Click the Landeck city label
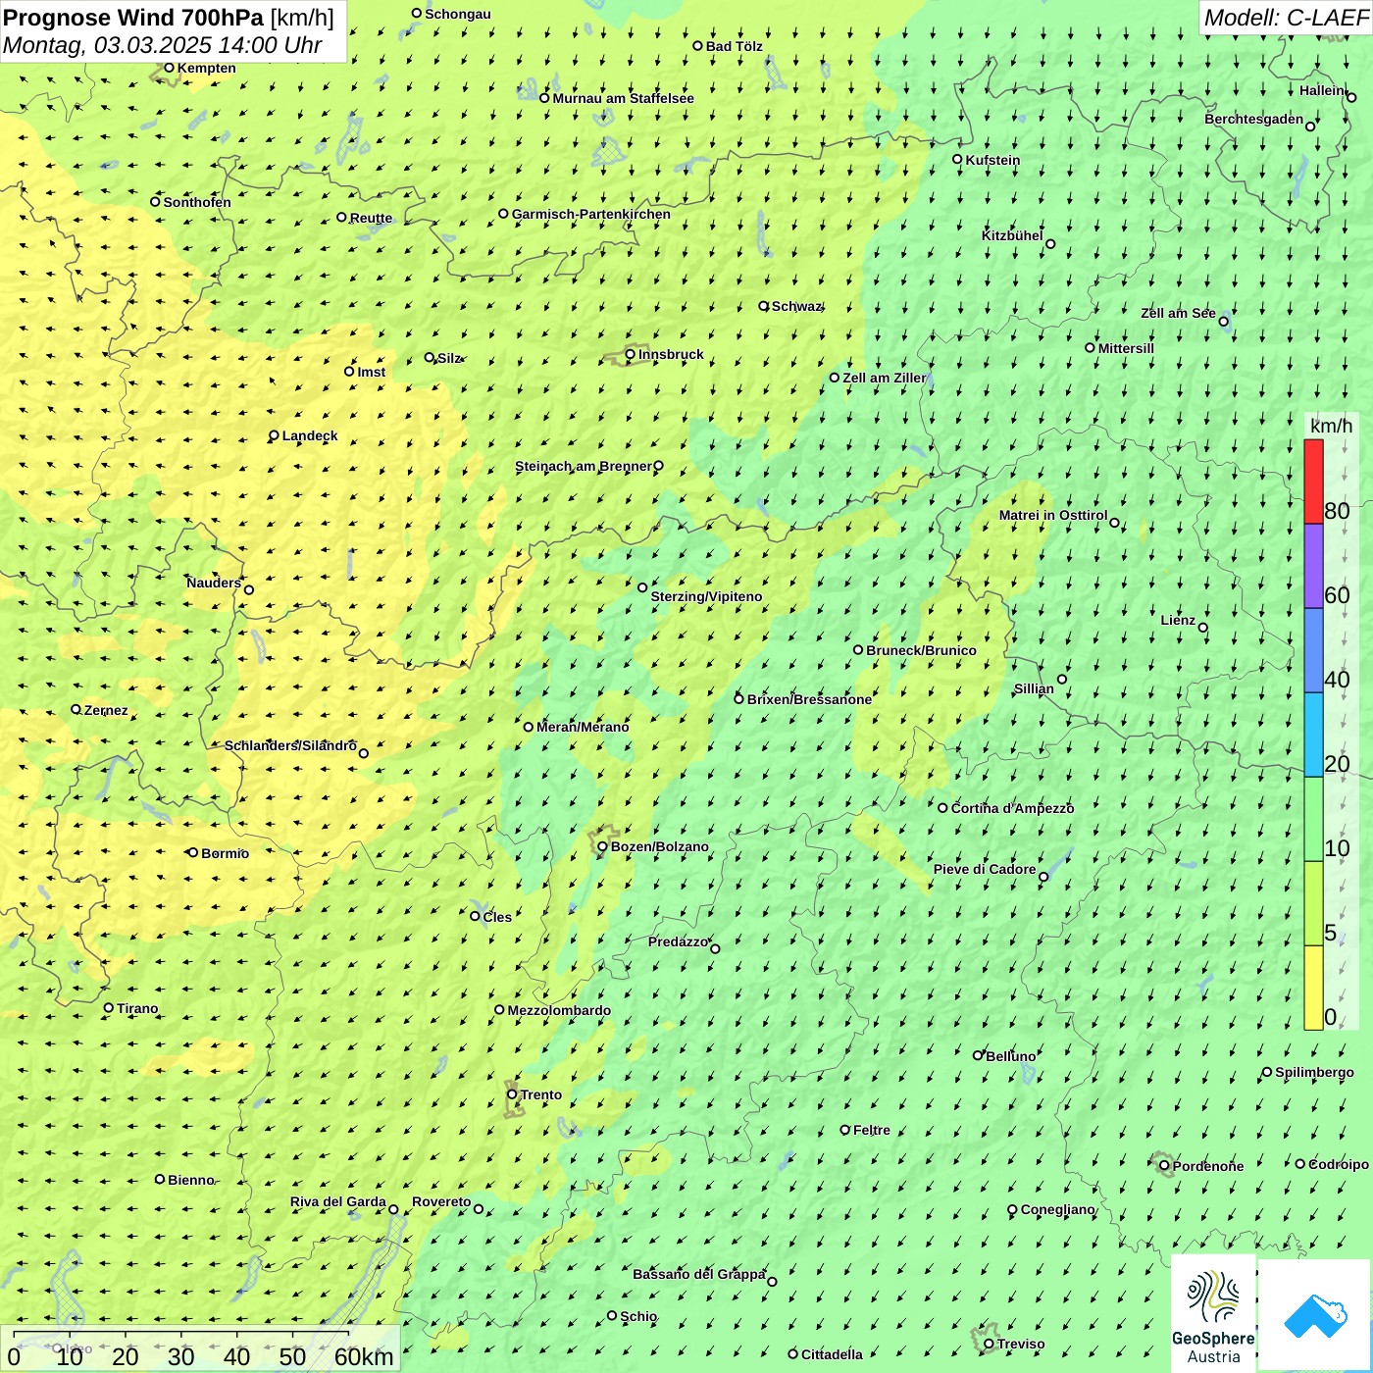 pyautogui.click(x=310, y=435)
